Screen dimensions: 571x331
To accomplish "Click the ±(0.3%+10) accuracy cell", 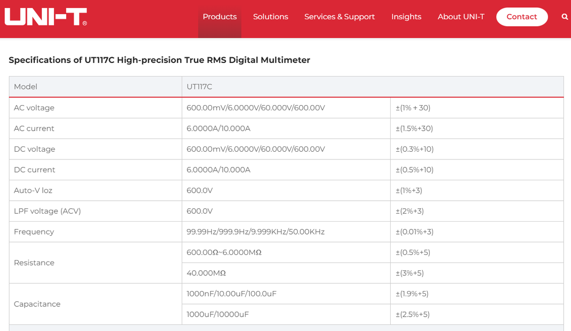I will click(477, 149).
